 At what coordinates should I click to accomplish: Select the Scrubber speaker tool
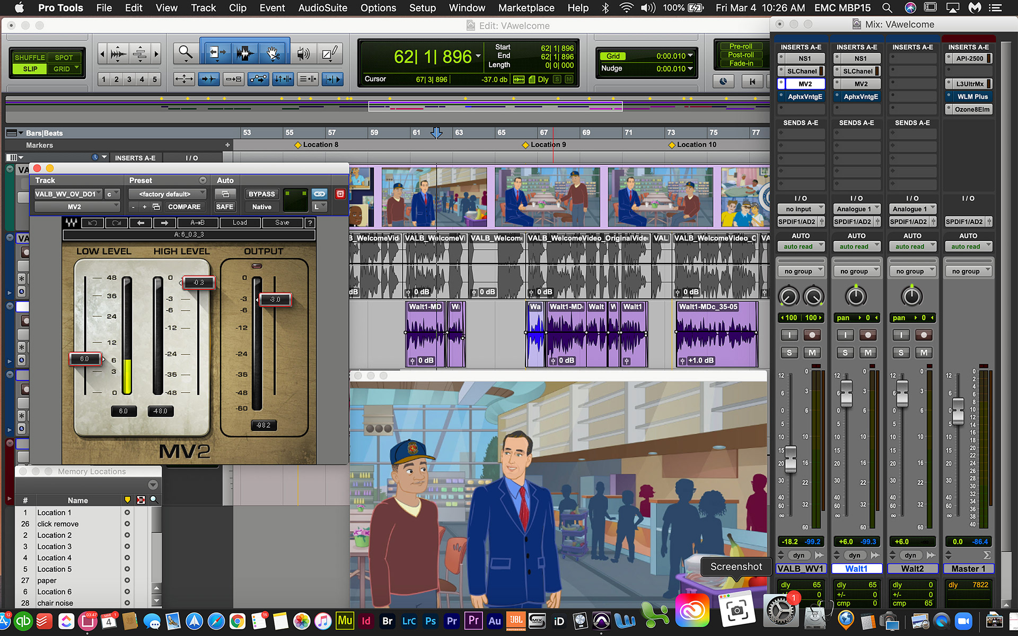[x=303, y=53]
